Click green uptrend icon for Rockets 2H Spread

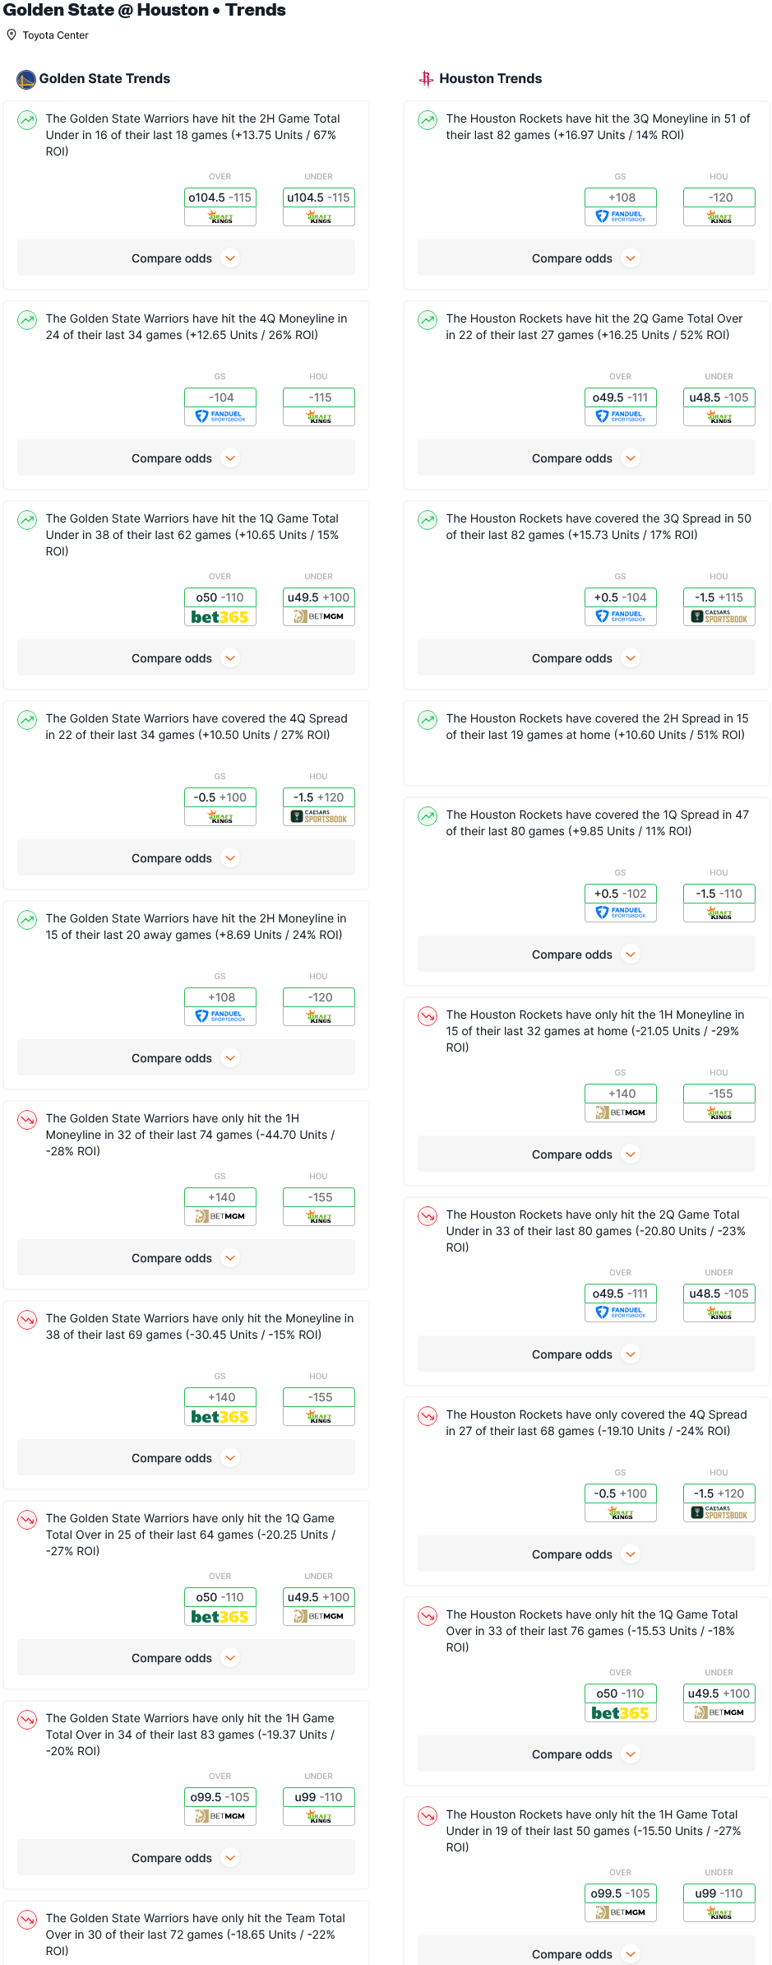428,720
